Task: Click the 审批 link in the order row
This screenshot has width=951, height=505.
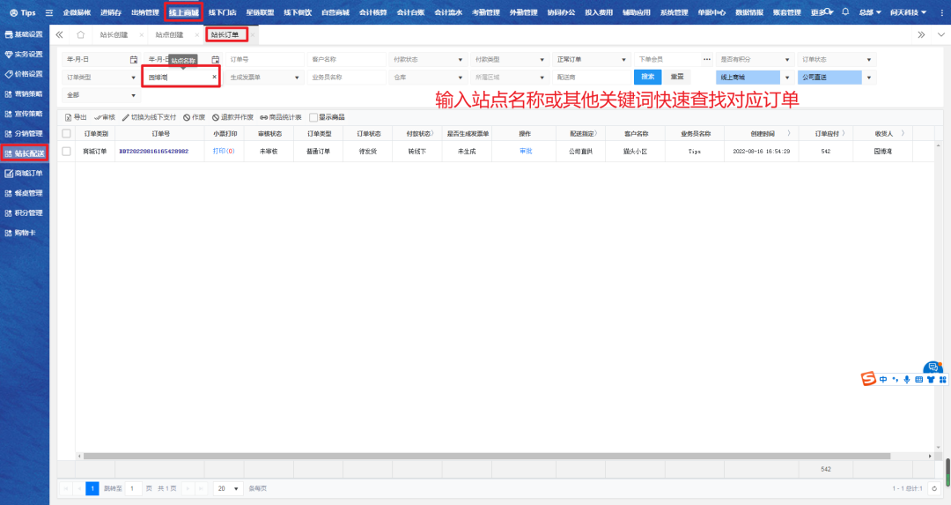Action: (525, 152)
